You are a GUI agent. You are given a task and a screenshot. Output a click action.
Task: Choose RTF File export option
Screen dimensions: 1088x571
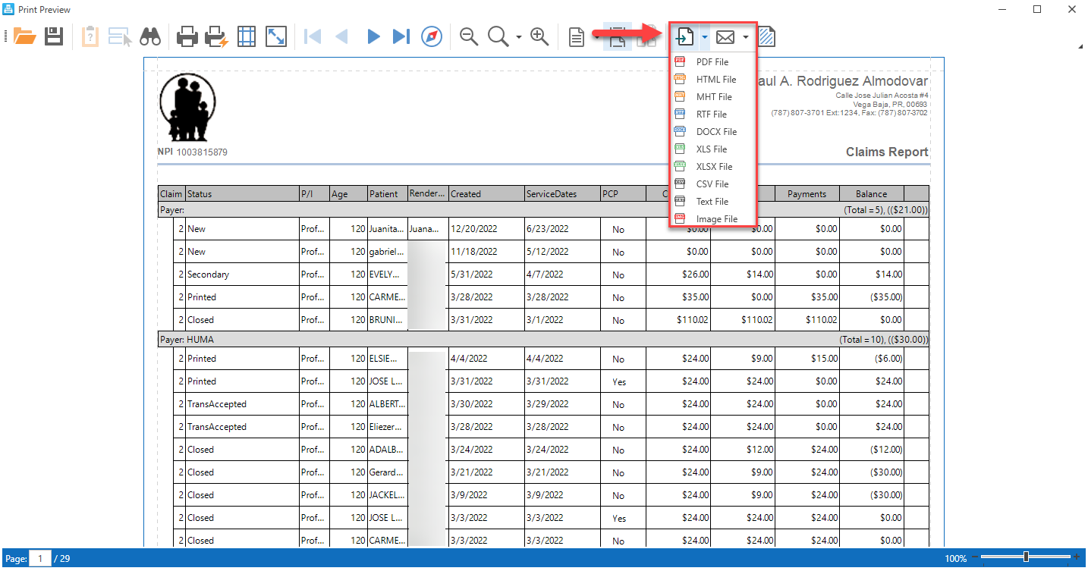(712, 115)
